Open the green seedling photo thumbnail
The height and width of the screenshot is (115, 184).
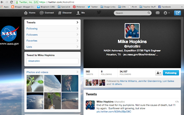[35, 83]
